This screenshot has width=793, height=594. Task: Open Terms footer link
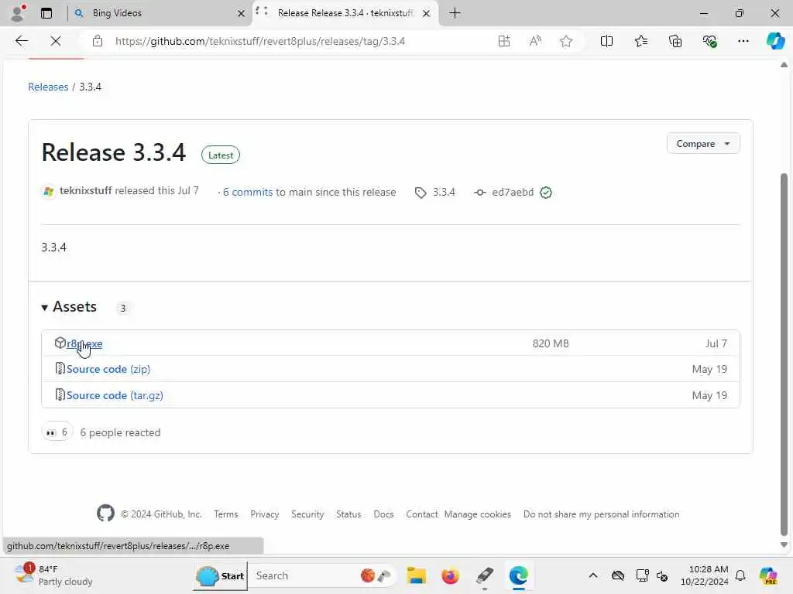point(225,514)
